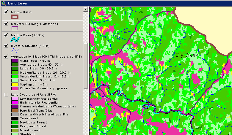Click the Mixed Forest legend label
The height and width of the screenshot is (135, 232).
30,130
